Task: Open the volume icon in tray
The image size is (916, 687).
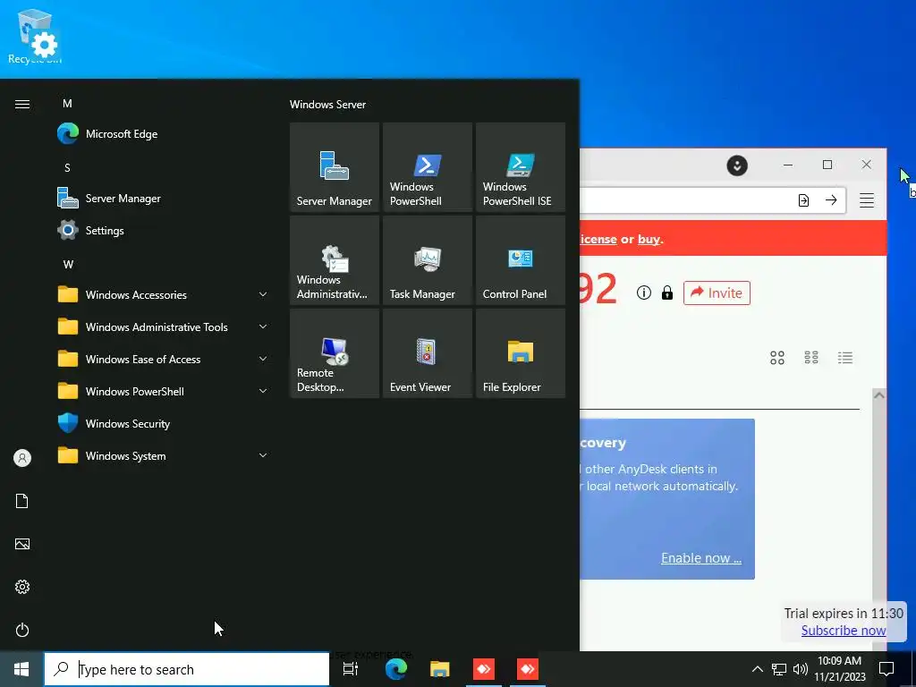Action: 801,669
